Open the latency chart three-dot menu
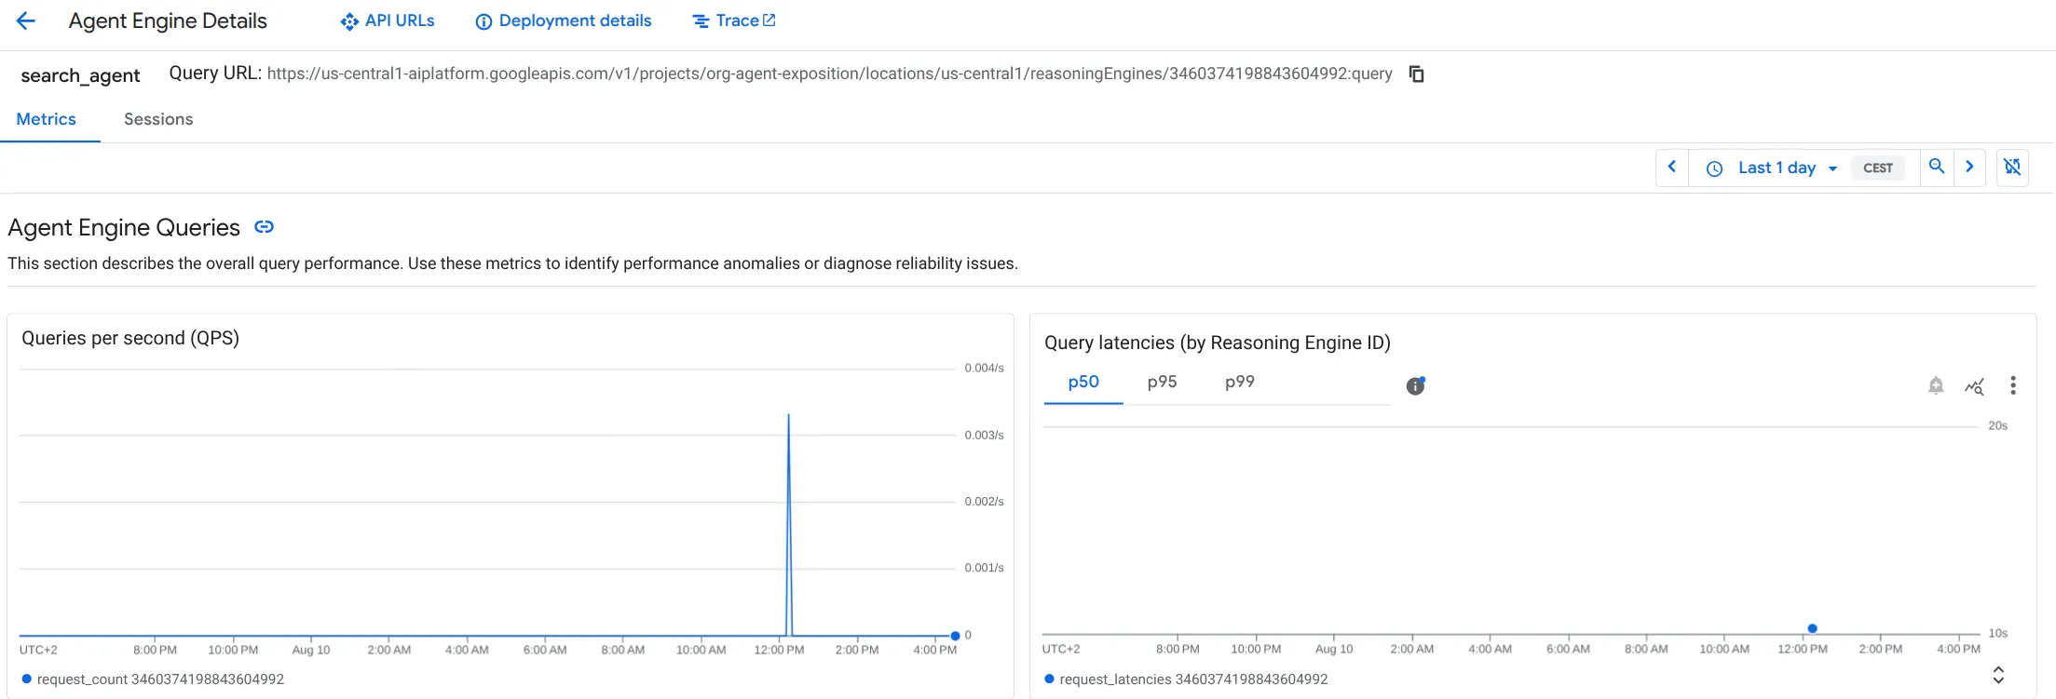 pos(2013,385)
